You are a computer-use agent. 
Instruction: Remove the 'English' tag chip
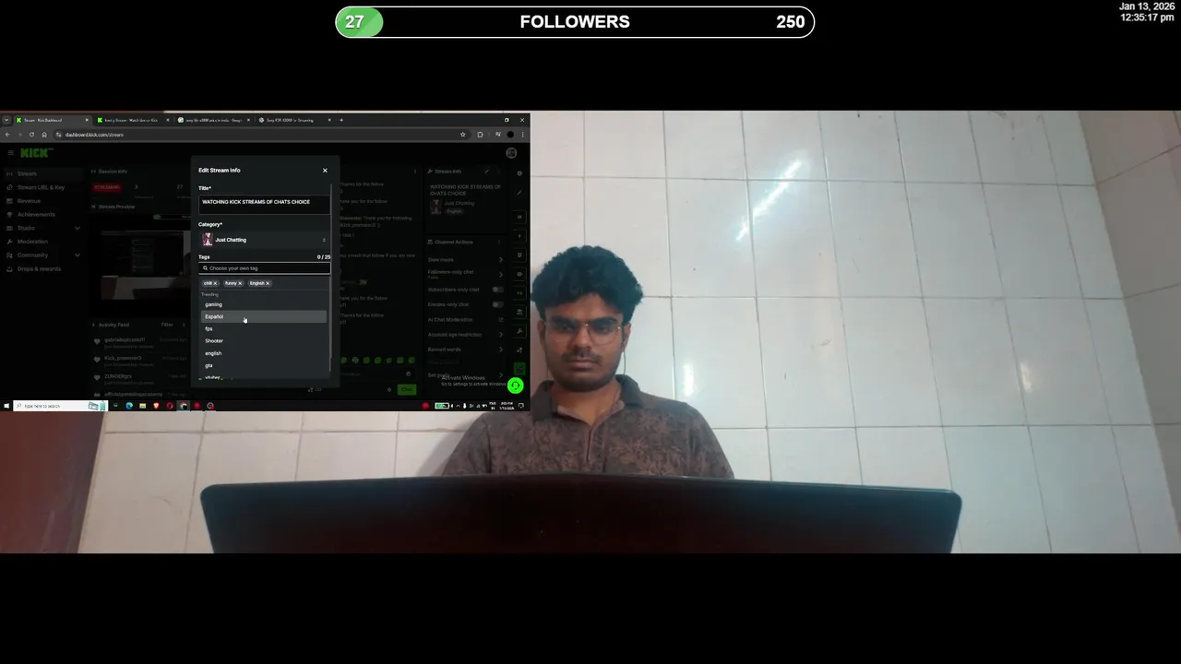(268, 283)
